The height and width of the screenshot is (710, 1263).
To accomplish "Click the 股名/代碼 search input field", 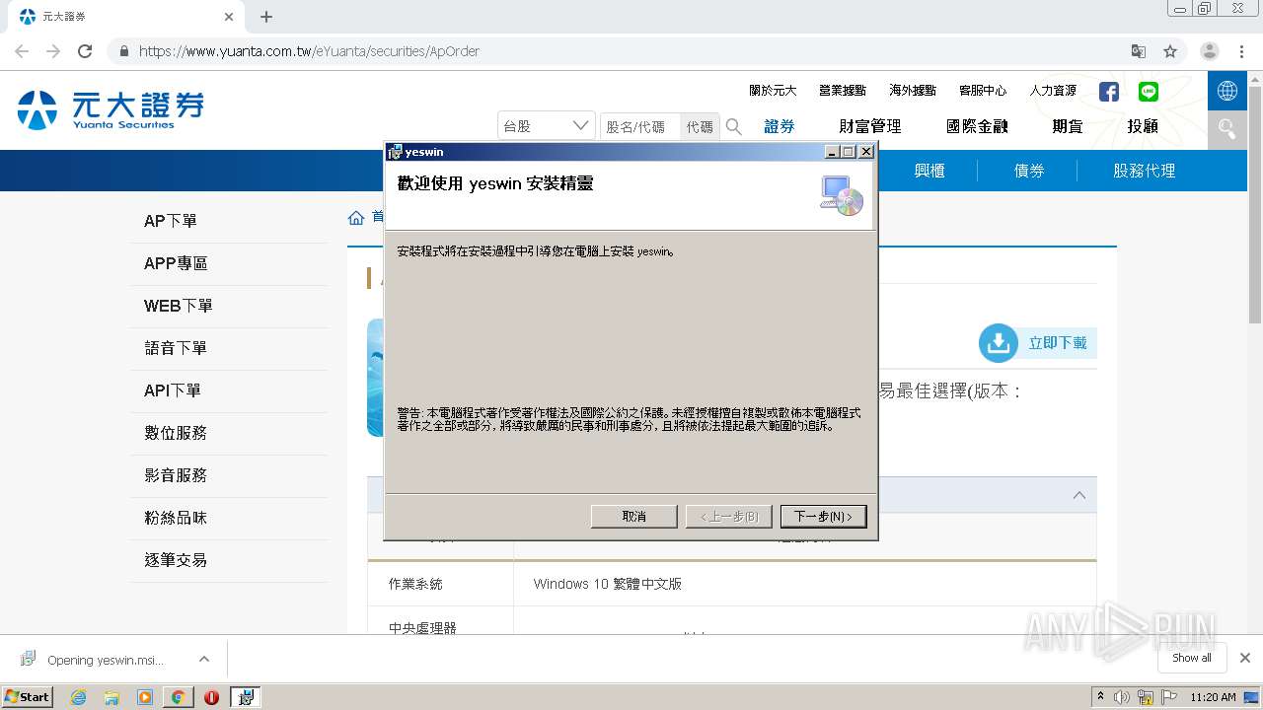I will pyautogui.click(x=639, y=126).
